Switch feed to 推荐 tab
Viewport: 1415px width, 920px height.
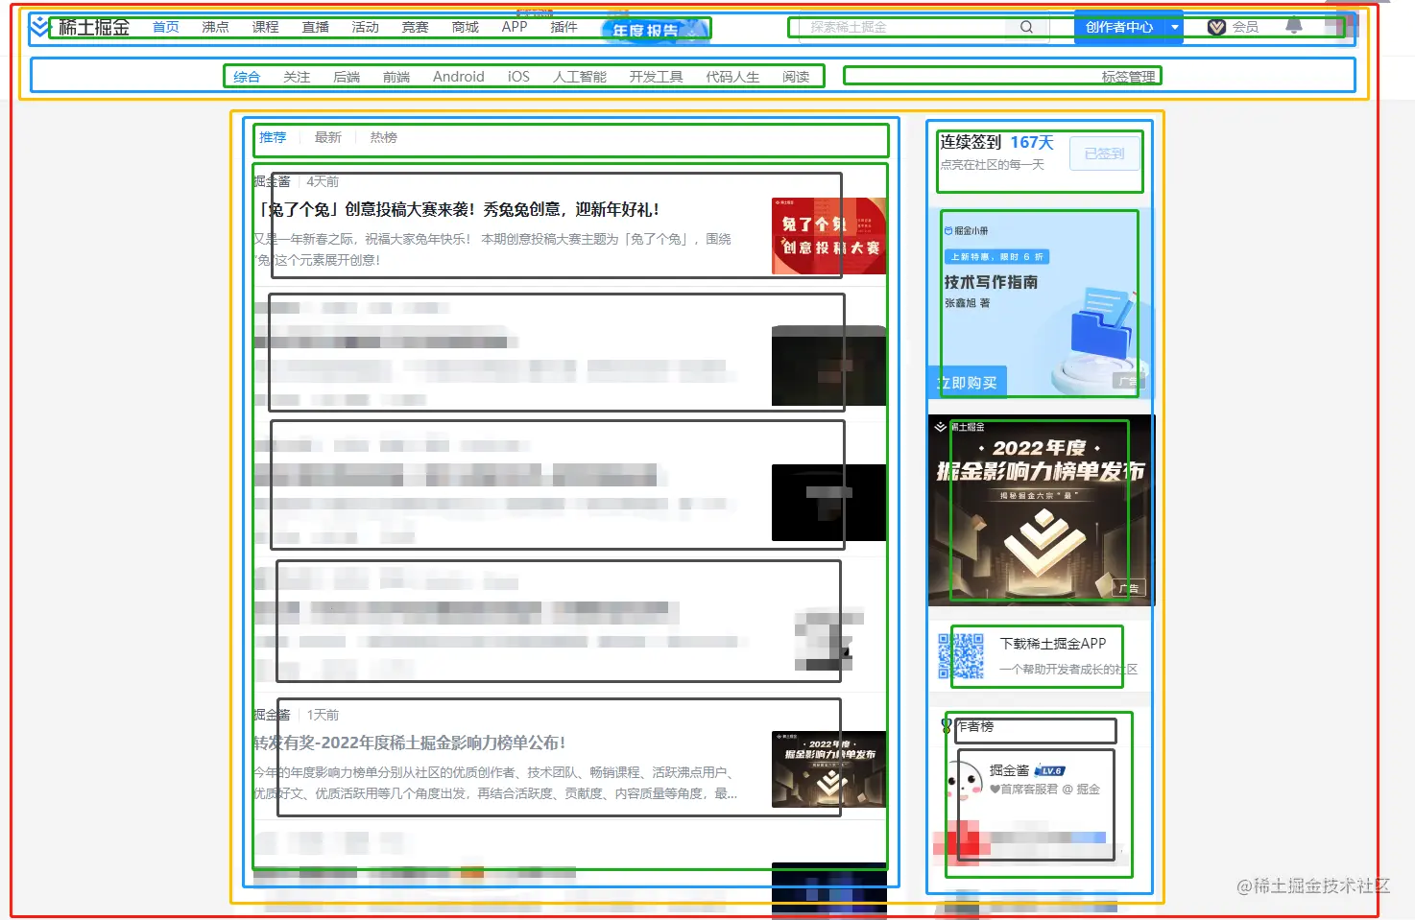(273, 137)
